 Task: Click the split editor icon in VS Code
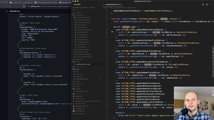tap(203, 4)
